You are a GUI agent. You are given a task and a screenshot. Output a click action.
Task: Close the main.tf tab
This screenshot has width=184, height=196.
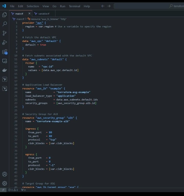[29, 14]
